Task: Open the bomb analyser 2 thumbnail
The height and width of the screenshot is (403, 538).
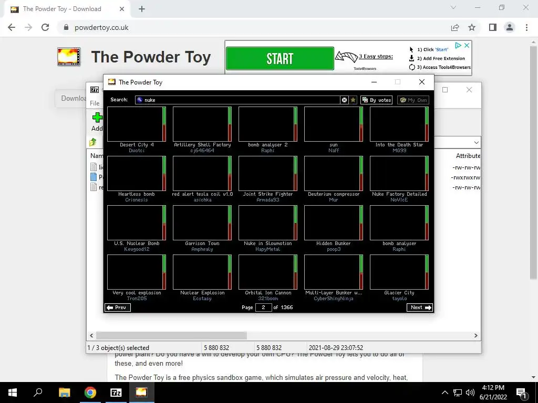Action: tap(267, 124)
